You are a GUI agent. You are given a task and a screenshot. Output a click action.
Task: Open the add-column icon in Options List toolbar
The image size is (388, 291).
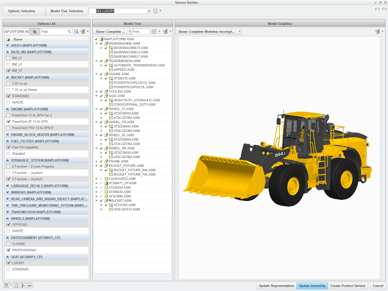(76, 31)
